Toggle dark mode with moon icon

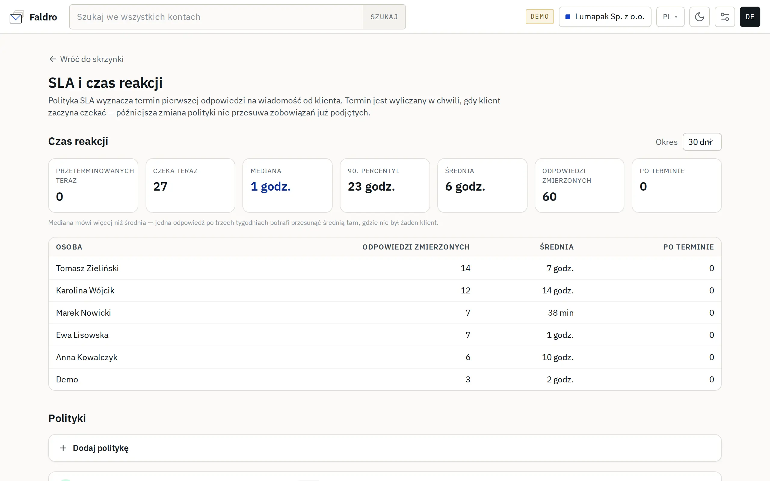(x=699, y=17)
